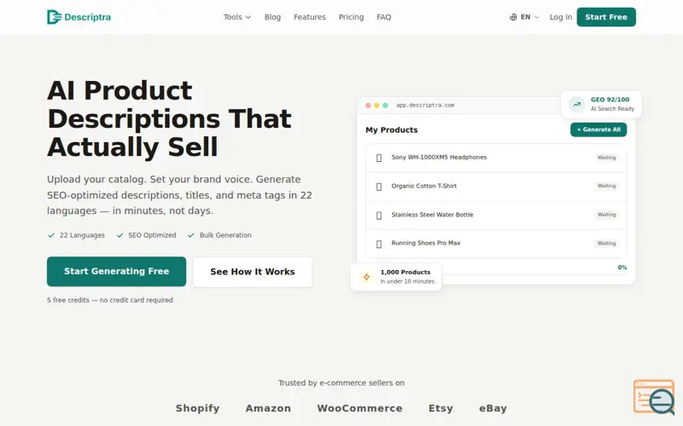Click the Amazon platform name
The height and width of the screenshot is (426, 683).
pyautogui.click(x=268, y=408)
